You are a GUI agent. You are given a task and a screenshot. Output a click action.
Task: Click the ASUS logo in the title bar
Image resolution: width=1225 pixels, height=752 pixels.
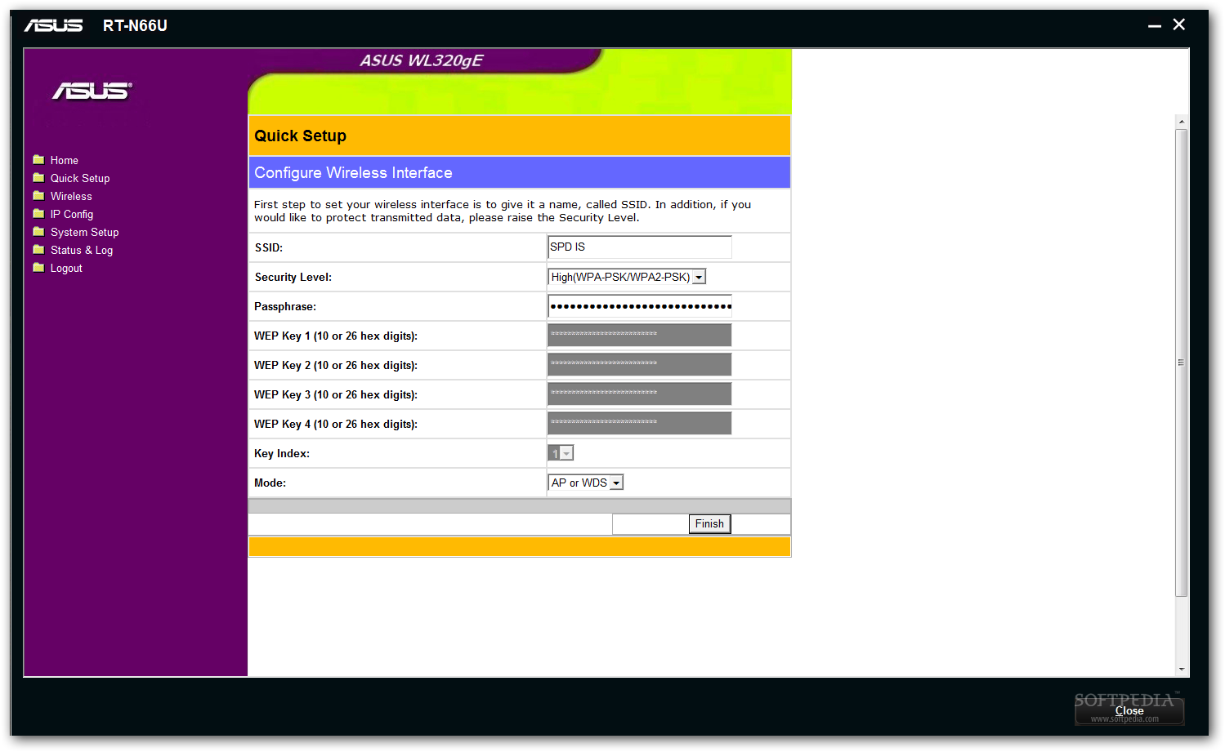[53, 25]
